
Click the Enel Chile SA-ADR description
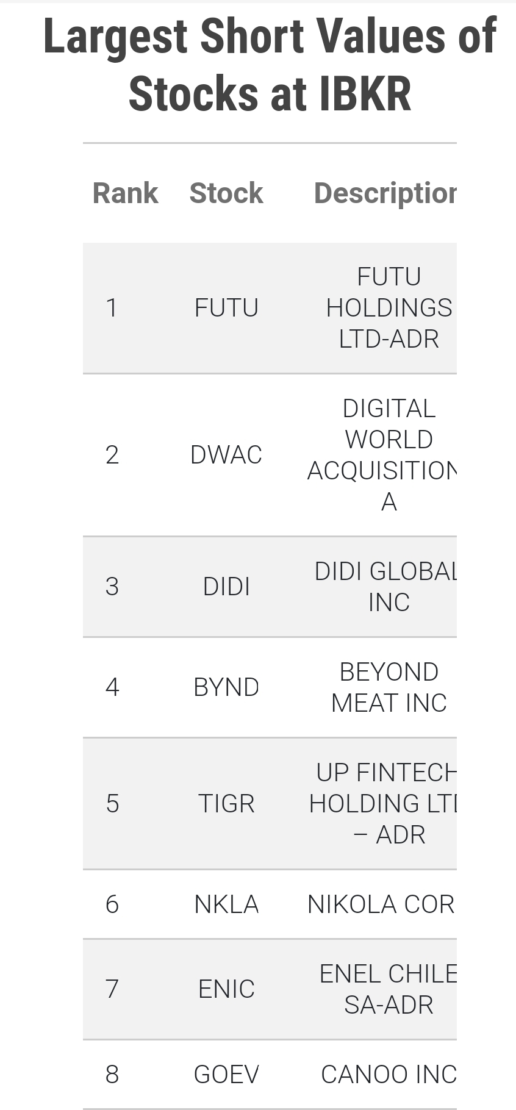389,989
